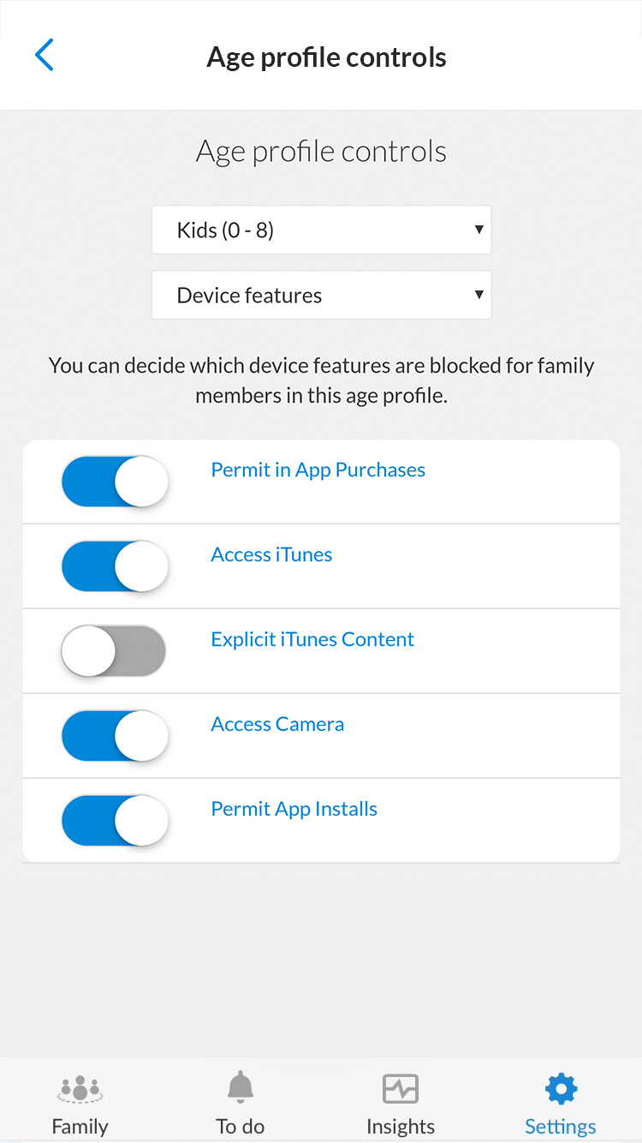This screenshot has height=1143, width=642.
Task: Click the Permit in App Purchases link
Action: [318, 470]
